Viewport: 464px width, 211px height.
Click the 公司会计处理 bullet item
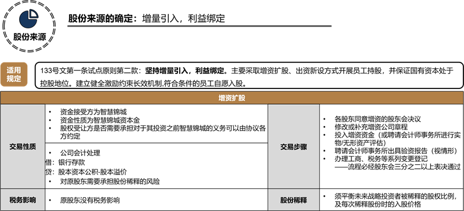[80, 153]
